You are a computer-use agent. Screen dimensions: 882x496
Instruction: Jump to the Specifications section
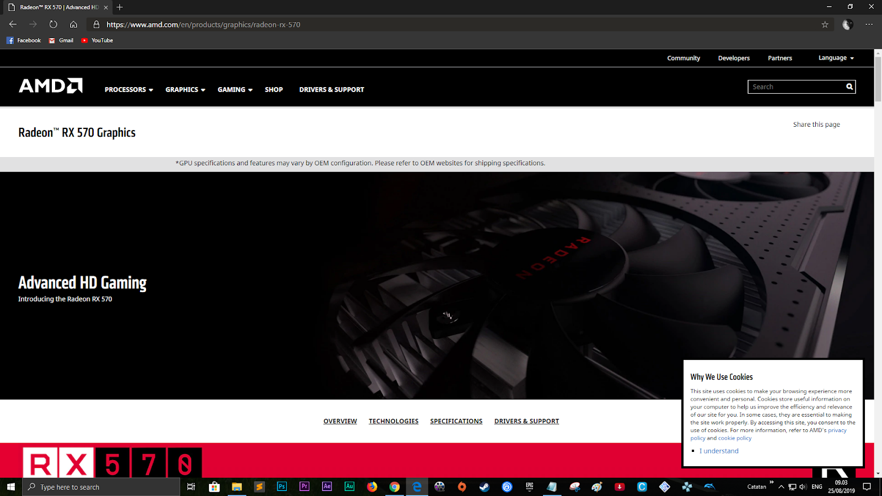coord(456,421)
